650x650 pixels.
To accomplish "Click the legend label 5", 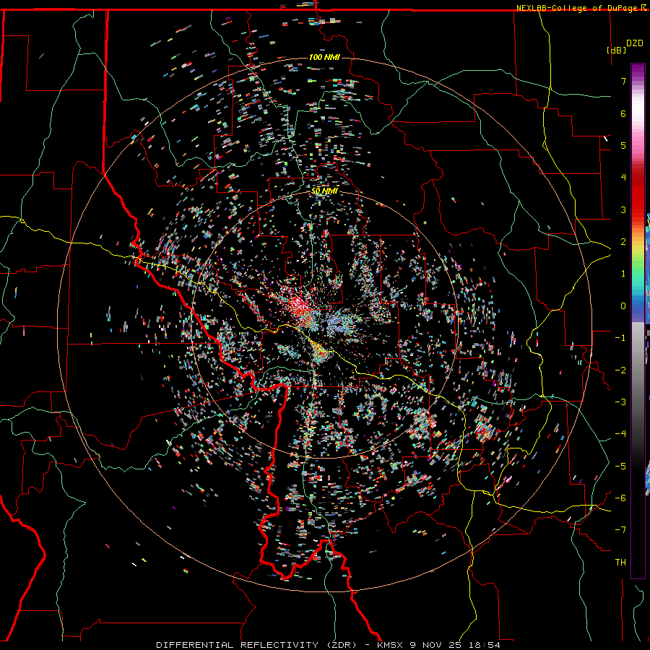I will click(623, 145).
